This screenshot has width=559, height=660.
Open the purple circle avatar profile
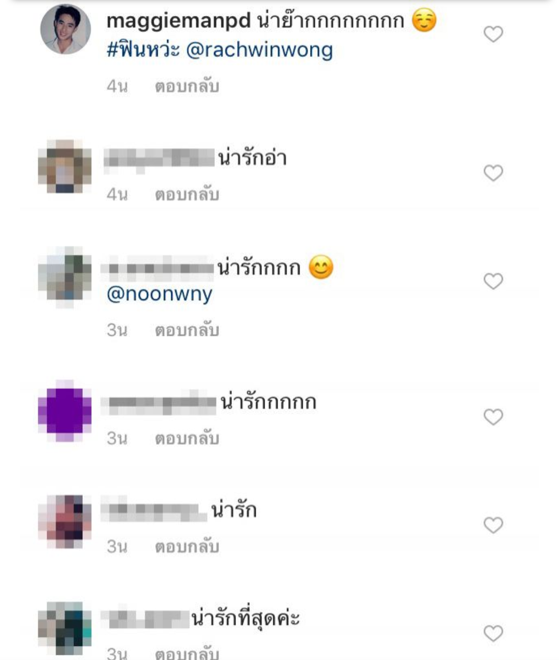coord(65,410)
